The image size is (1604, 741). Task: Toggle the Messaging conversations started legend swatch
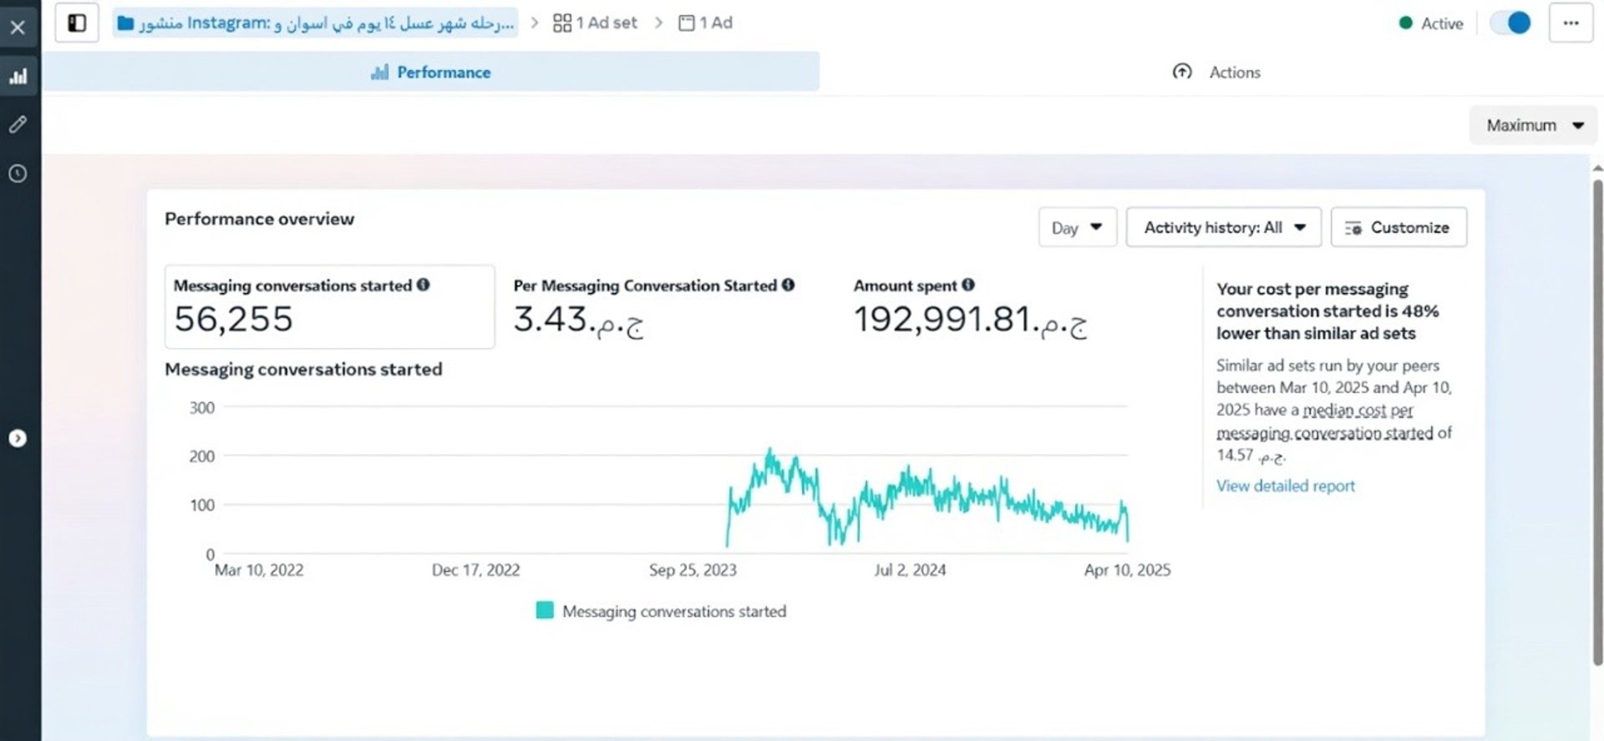(545, 611)
